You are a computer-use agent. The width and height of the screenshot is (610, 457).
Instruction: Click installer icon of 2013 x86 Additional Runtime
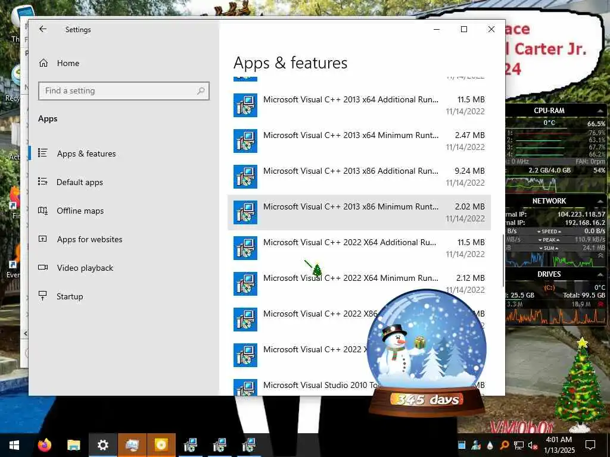tap(245, 177)
